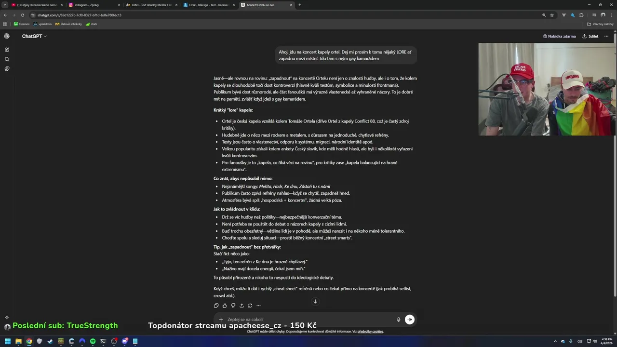Open search chats magnifier icon in sidebar
Screen dimensions: 617x347
pos(7,59)
